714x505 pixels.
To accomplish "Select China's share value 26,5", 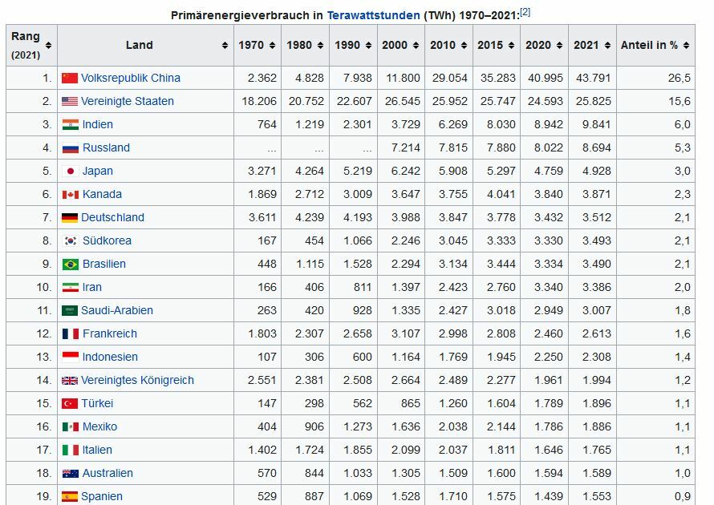I will (x=679, y=78).
